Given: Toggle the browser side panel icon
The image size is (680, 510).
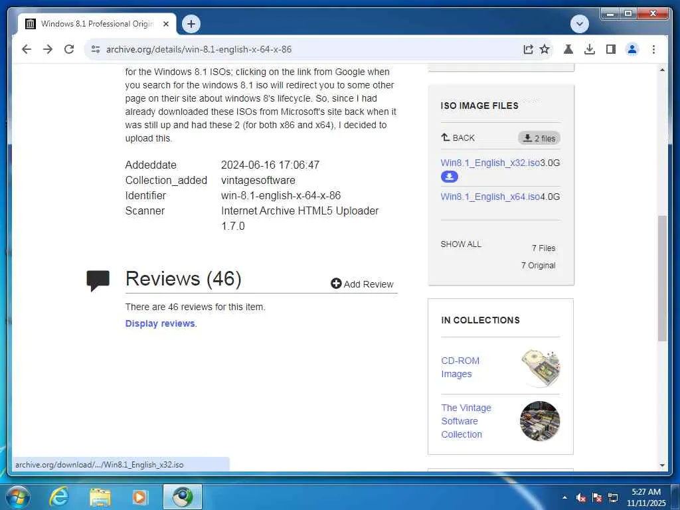Looking at the screenshot, I should [611, 49].
